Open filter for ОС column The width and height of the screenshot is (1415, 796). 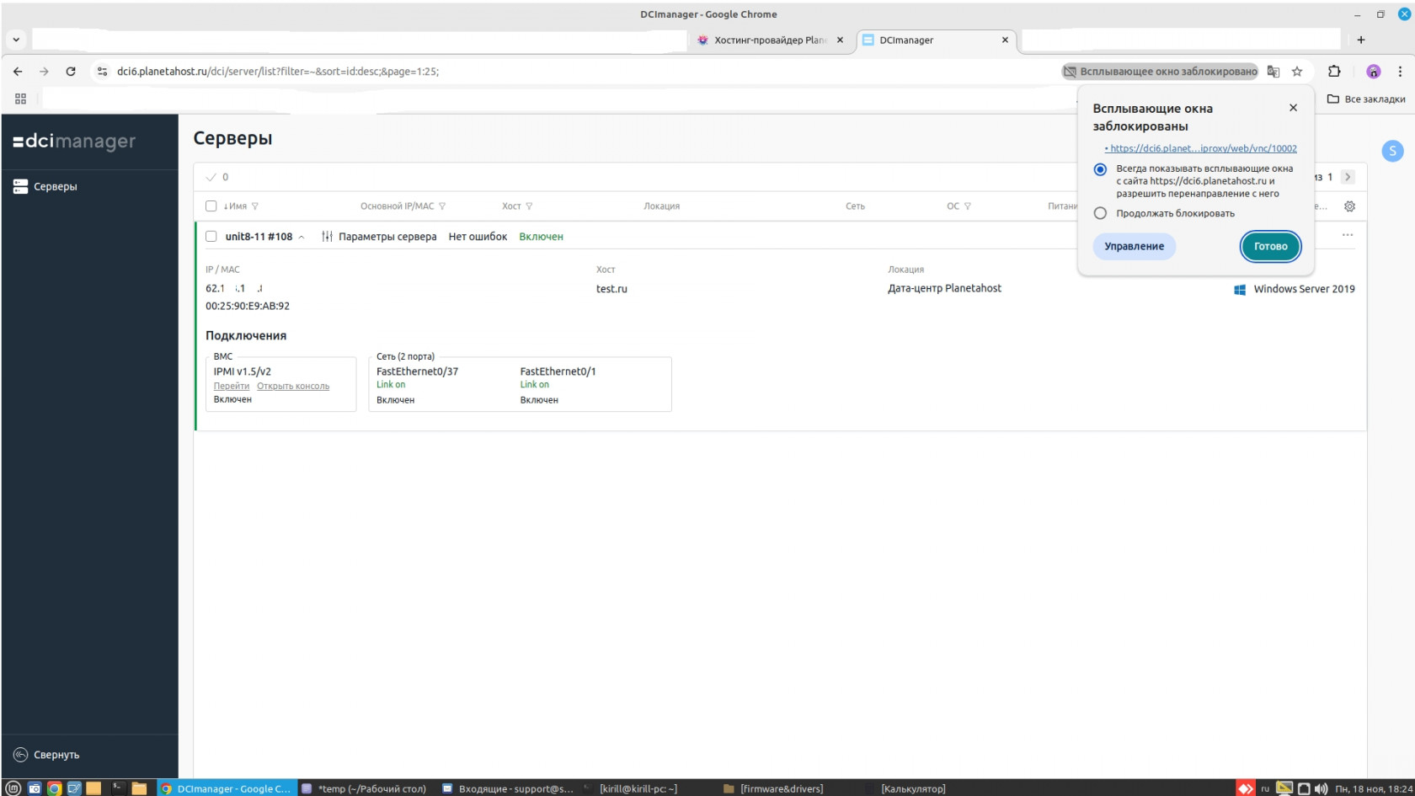click(x=968, y=206)
